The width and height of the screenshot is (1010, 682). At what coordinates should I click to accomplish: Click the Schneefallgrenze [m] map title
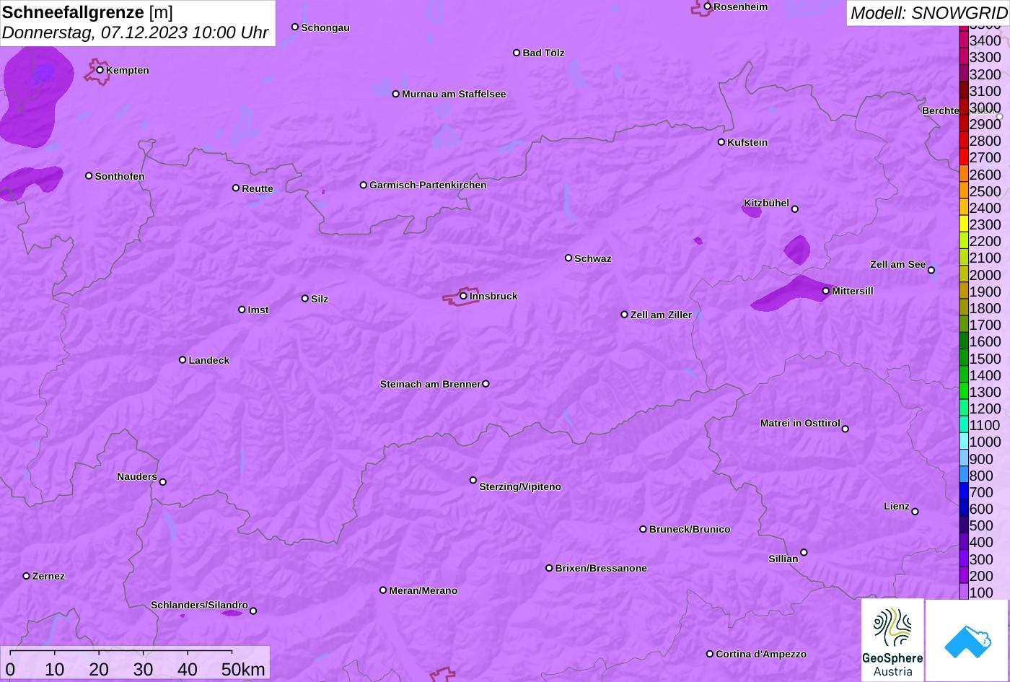87,12
